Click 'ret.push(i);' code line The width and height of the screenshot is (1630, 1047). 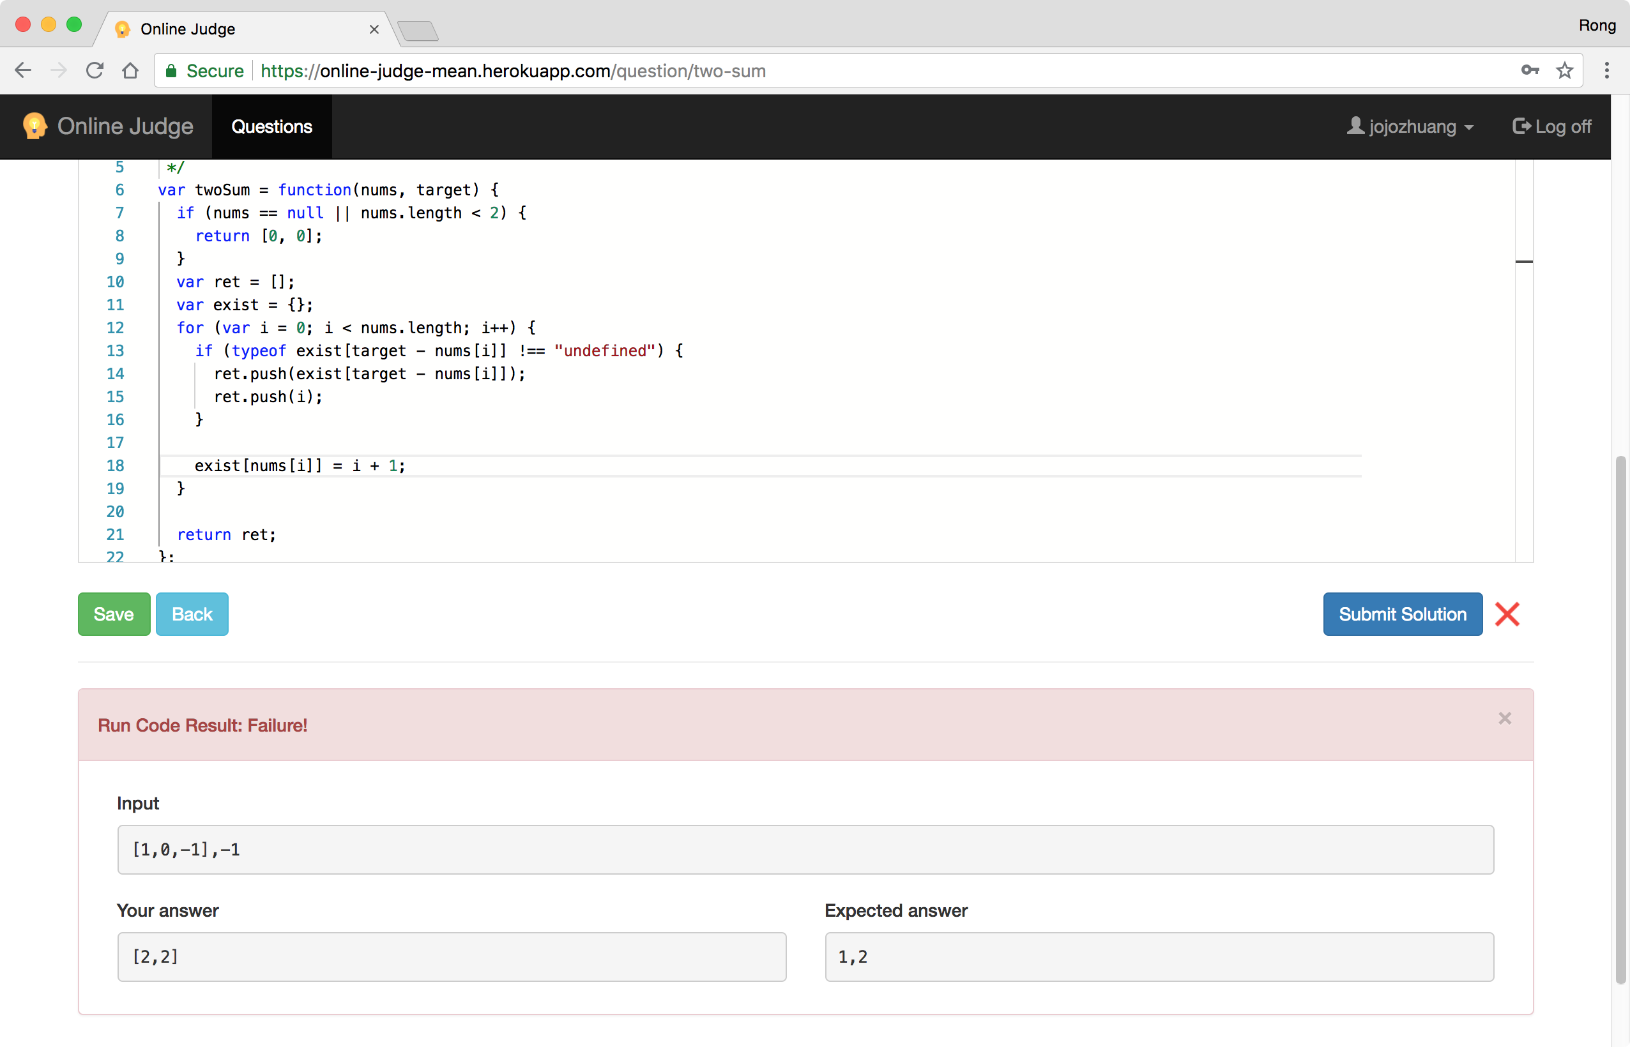269,396
